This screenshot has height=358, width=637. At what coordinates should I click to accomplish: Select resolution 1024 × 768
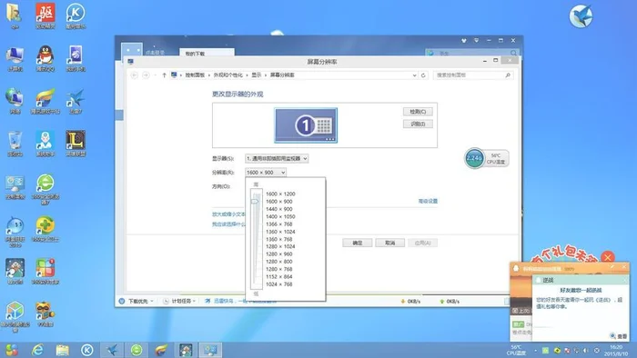279,284
